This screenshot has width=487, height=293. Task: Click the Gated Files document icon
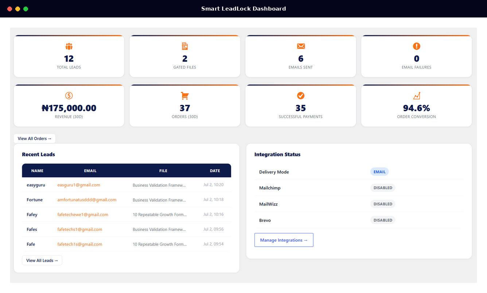185,46
